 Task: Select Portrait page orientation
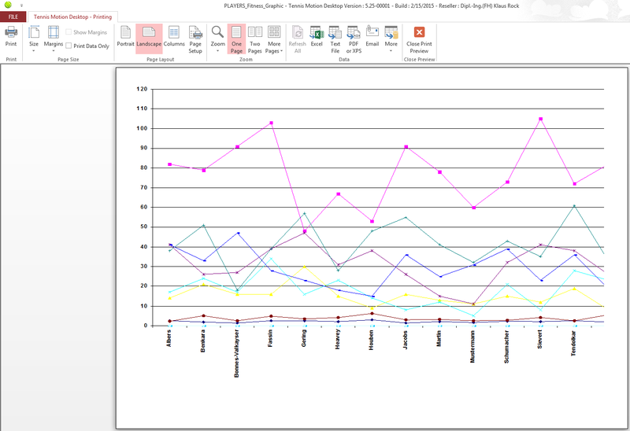click(x=125, y=36)
